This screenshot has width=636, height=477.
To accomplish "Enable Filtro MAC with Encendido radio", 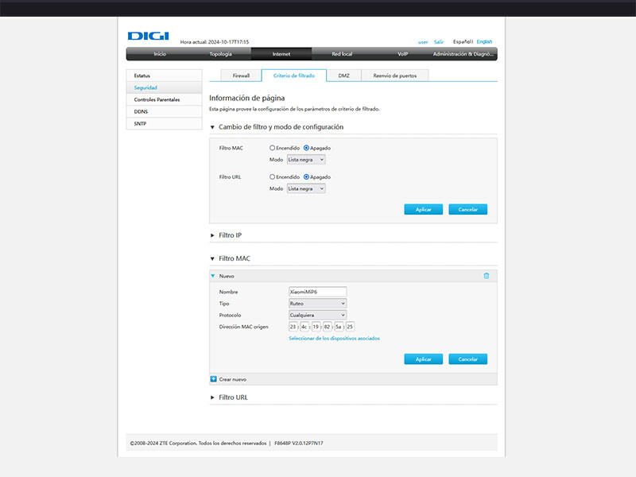I will [x=272, y=148].
